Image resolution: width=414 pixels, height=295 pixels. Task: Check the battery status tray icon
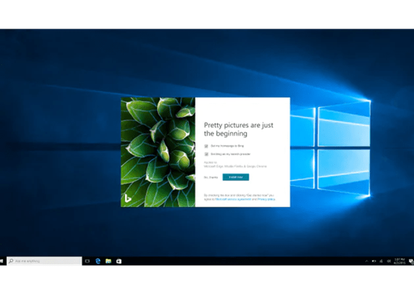[x=374, y=261]
